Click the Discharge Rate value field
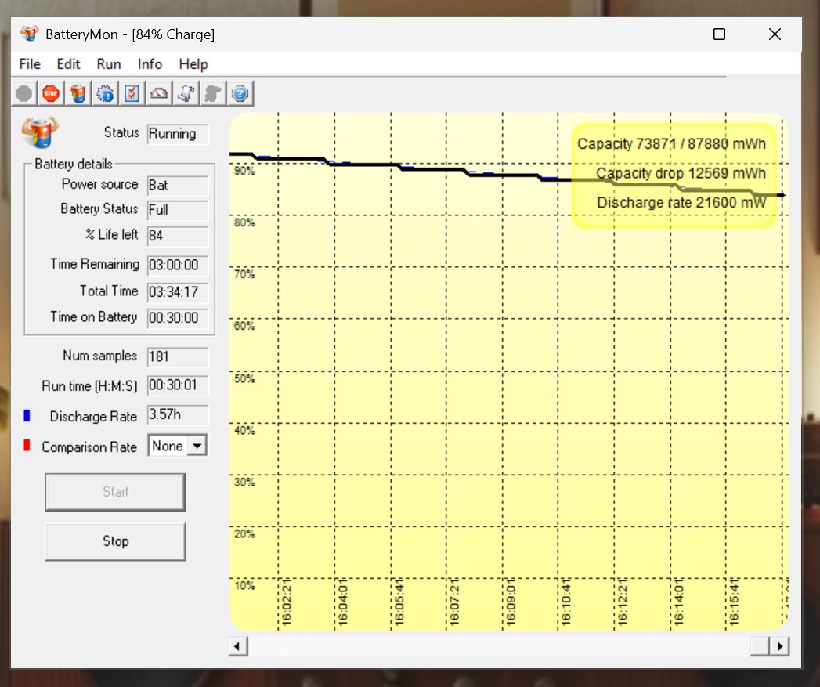 point(178,415)
